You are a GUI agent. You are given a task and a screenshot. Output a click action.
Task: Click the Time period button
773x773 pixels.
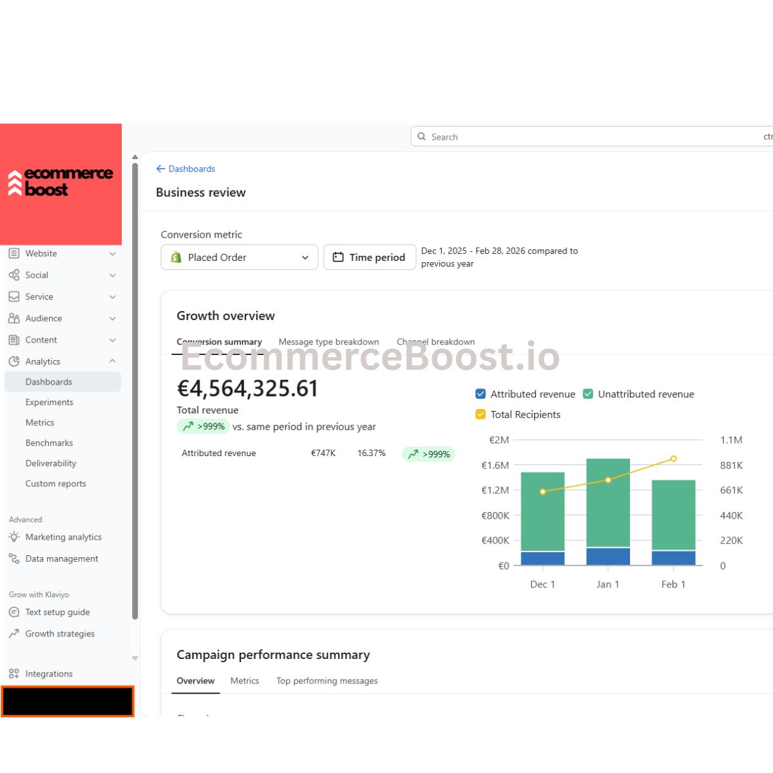coord(370,257)
